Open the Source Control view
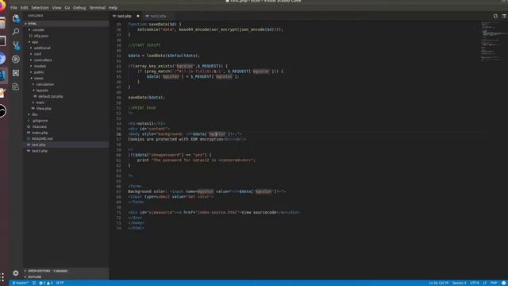This screenshot has width=508, height=286. pyautogui.click(x=16, y=45)
